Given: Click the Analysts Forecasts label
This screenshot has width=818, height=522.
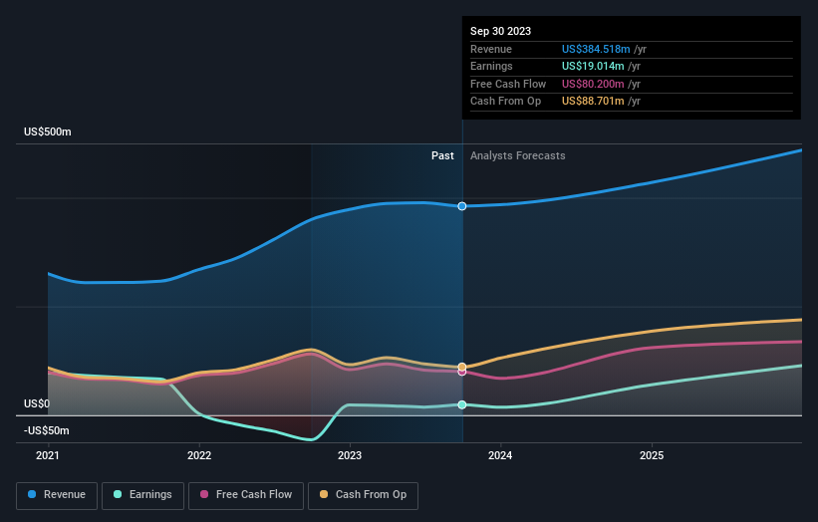Looking at the screenshot, I should point(517,156).
